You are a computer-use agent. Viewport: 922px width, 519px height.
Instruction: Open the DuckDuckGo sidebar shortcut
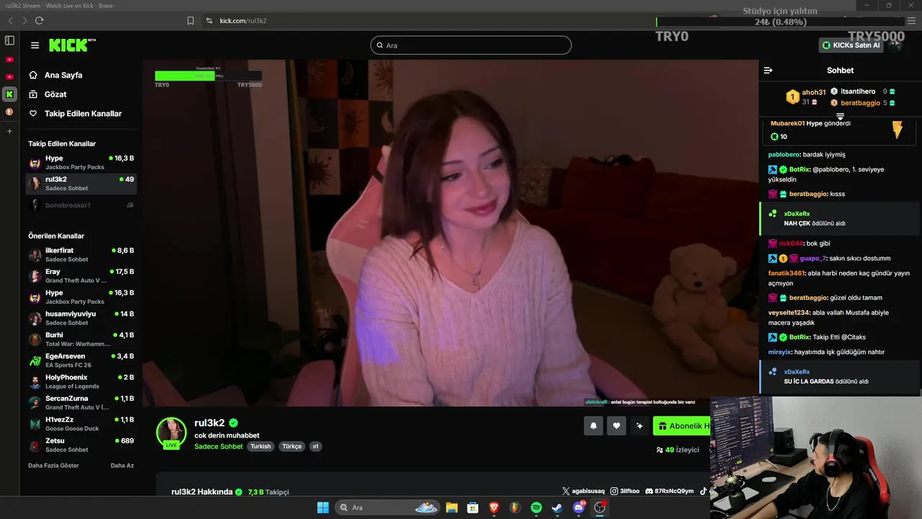click(9, 112)
